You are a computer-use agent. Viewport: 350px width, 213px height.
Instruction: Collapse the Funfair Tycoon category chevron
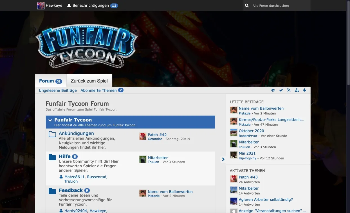(50, 120)
